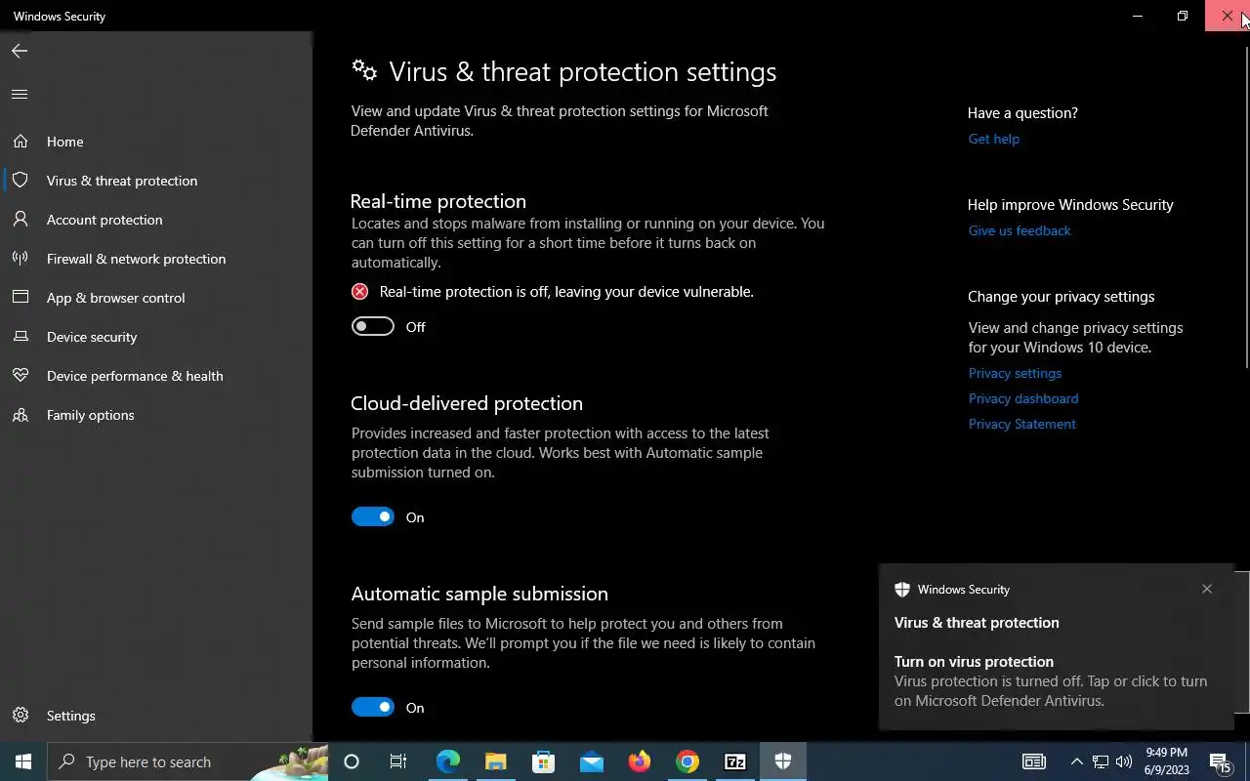Image resolution: width=1250 pixels, height=781 pixels.
Task: Open the hamburger navigation menu
Action: [x=20, y=95]
